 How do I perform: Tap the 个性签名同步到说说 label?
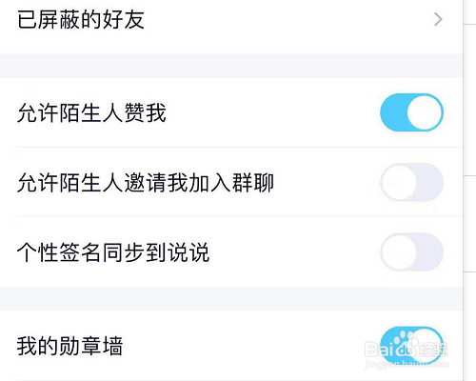pyautogui.click(x=113, y=252)
